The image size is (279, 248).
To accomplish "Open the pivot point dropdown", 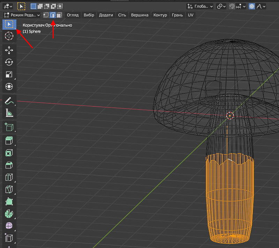I will point(221,6).
